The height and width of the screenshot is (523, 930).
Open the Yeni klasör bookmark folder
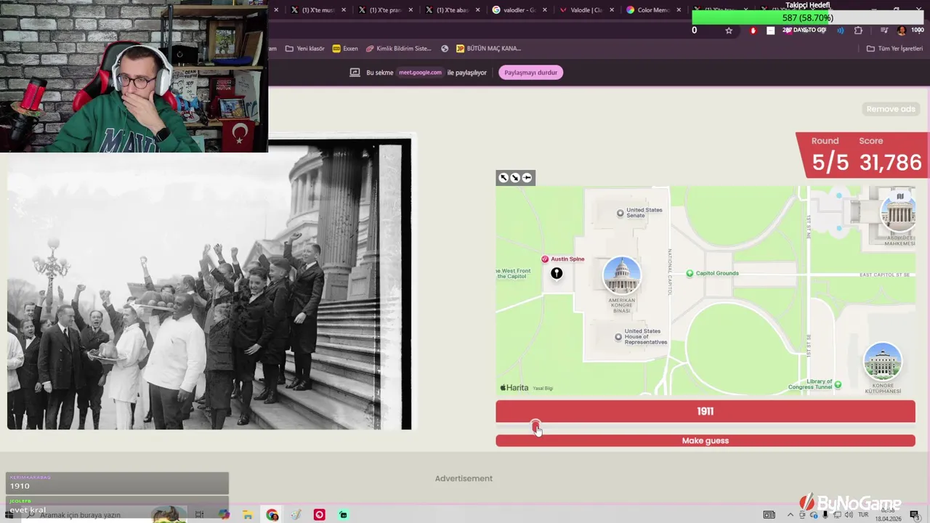(304, 49)
